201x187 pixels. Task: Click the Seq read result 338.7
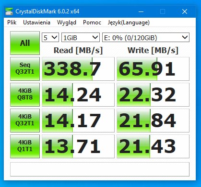[x=78, y=69]
